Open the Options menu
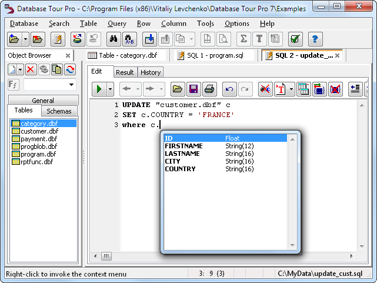Image resolution: width=377 pixels, height=283 pixels. 237,24
